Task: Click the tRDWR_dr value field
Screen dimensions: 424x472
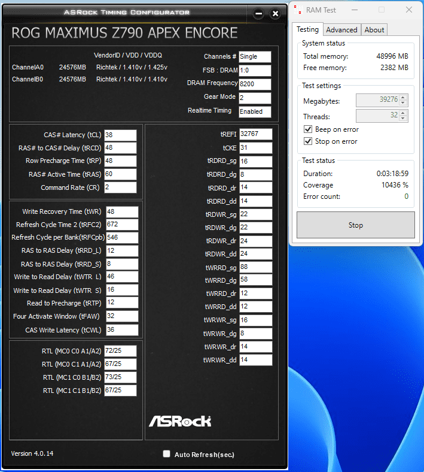Action: 256,241
